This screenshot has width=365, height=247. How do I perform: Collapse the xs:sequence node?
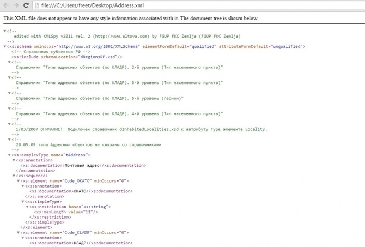pos(14,176)
